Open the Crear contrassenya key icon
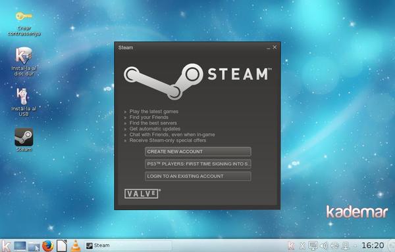The height and width of the screenshot is (252, 395). coord(24,16)
